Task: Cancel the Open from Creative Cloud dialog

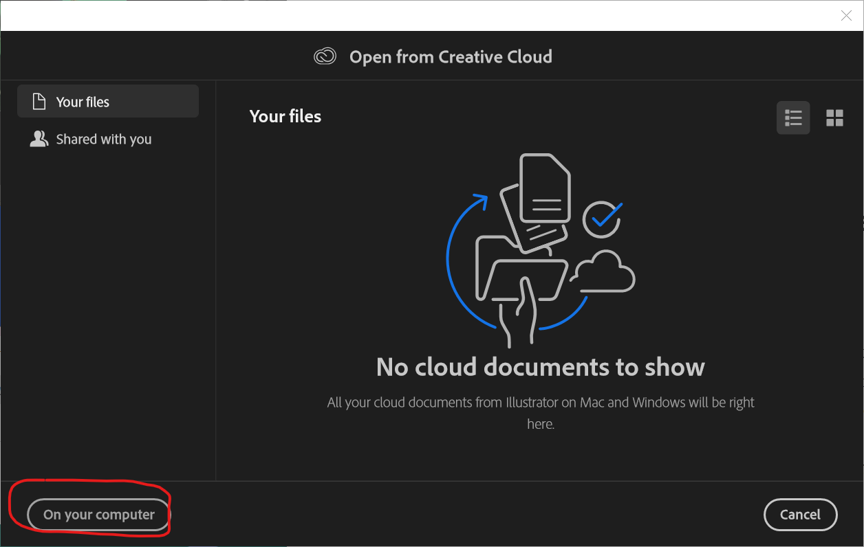Action: [x=800, y=514]
